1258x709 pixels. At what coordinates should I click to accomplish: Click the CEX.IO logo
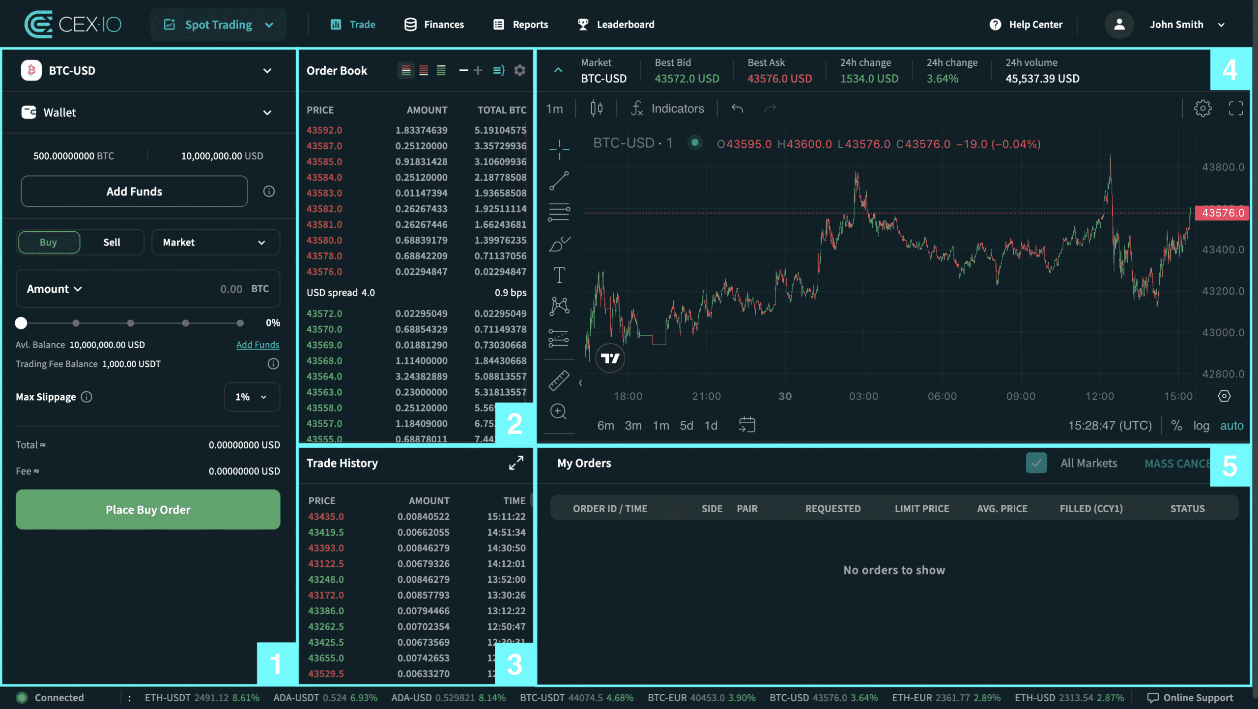pos(73,24)
